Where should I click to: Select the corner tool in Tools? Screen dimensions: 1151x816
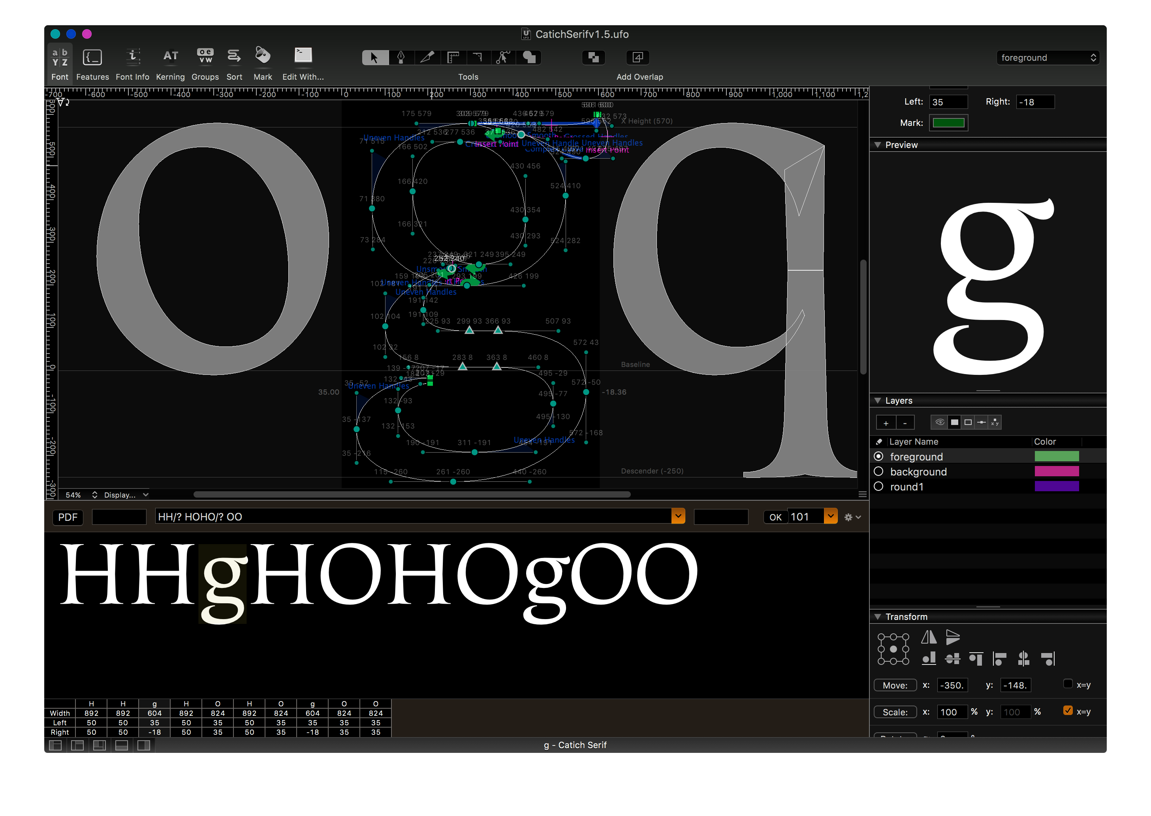(x=478, y=57)
